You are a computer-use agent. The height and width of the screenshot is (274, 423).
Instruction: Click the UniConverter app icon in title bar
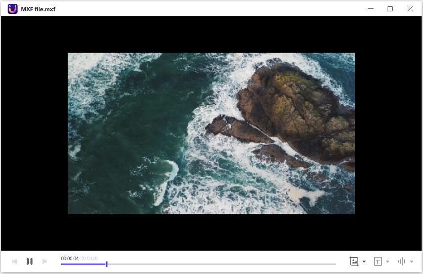[x=13, y=9]
